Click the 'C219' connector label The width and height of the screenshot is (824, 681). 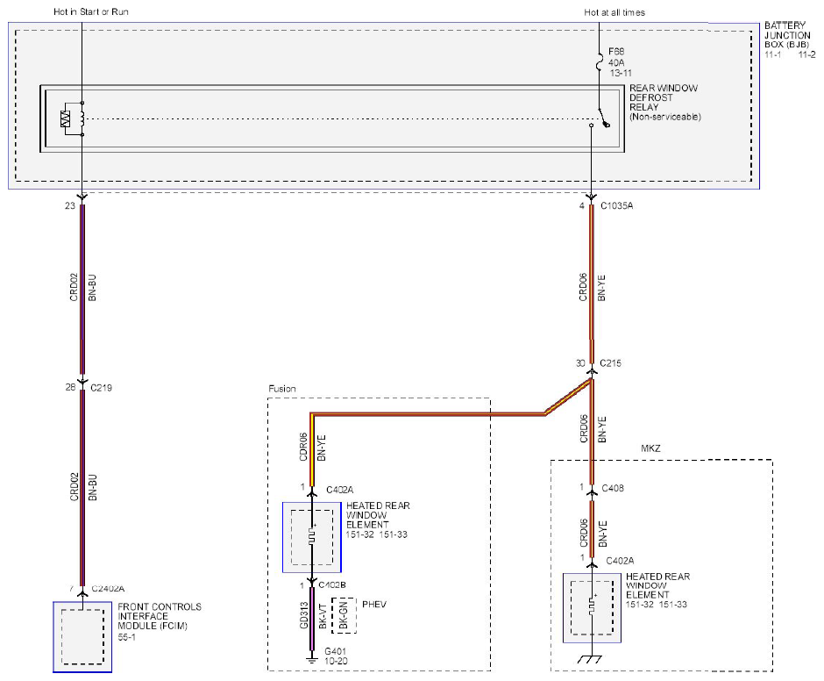click(102, 388)
